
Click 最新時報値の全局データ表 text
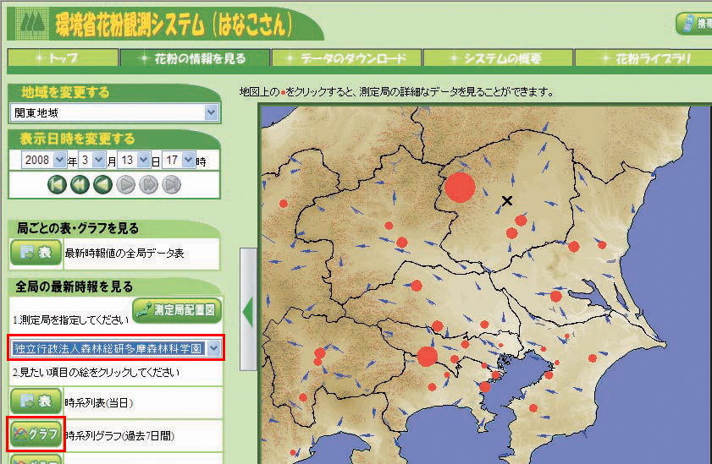pos(124,254)
